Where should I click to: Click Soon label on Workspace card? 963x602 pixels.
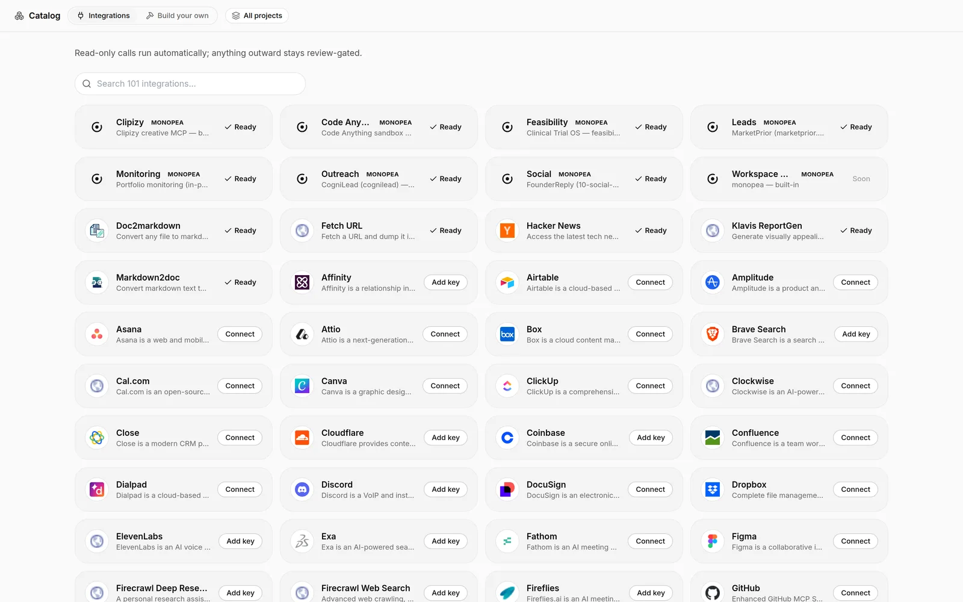(861, 179)
